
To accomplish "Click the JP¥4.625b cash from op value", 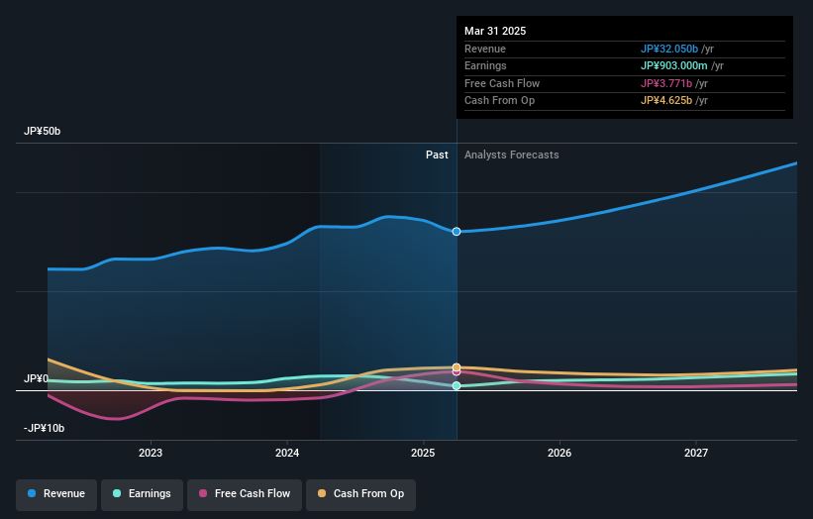I will click(666, 101).
